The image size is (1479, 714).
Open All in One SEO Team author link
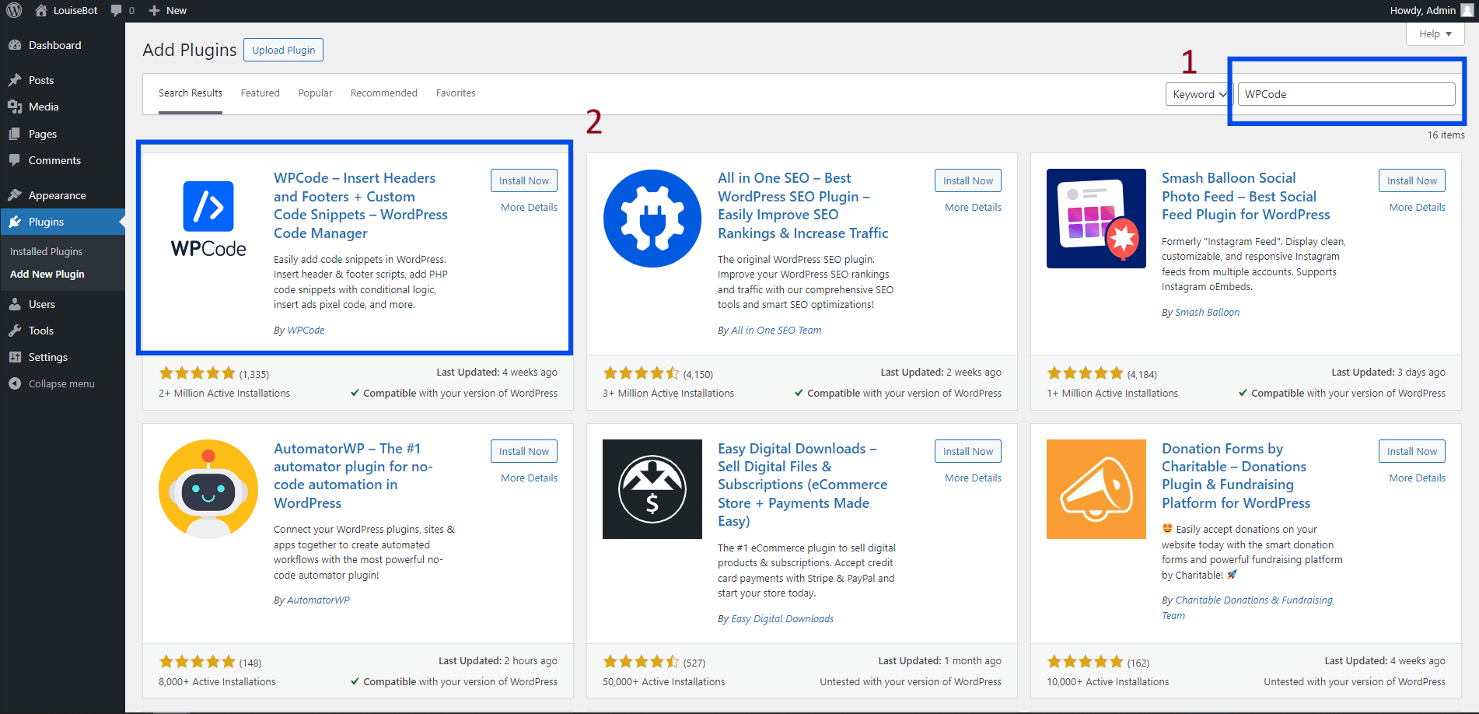[x=776, y=331]
